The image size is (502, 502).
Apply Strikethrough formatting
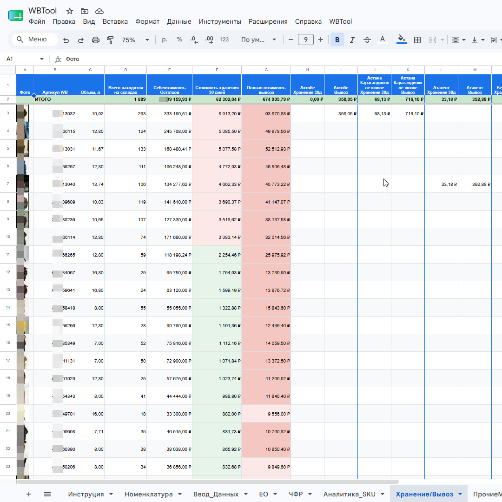(x=367, y=40)
